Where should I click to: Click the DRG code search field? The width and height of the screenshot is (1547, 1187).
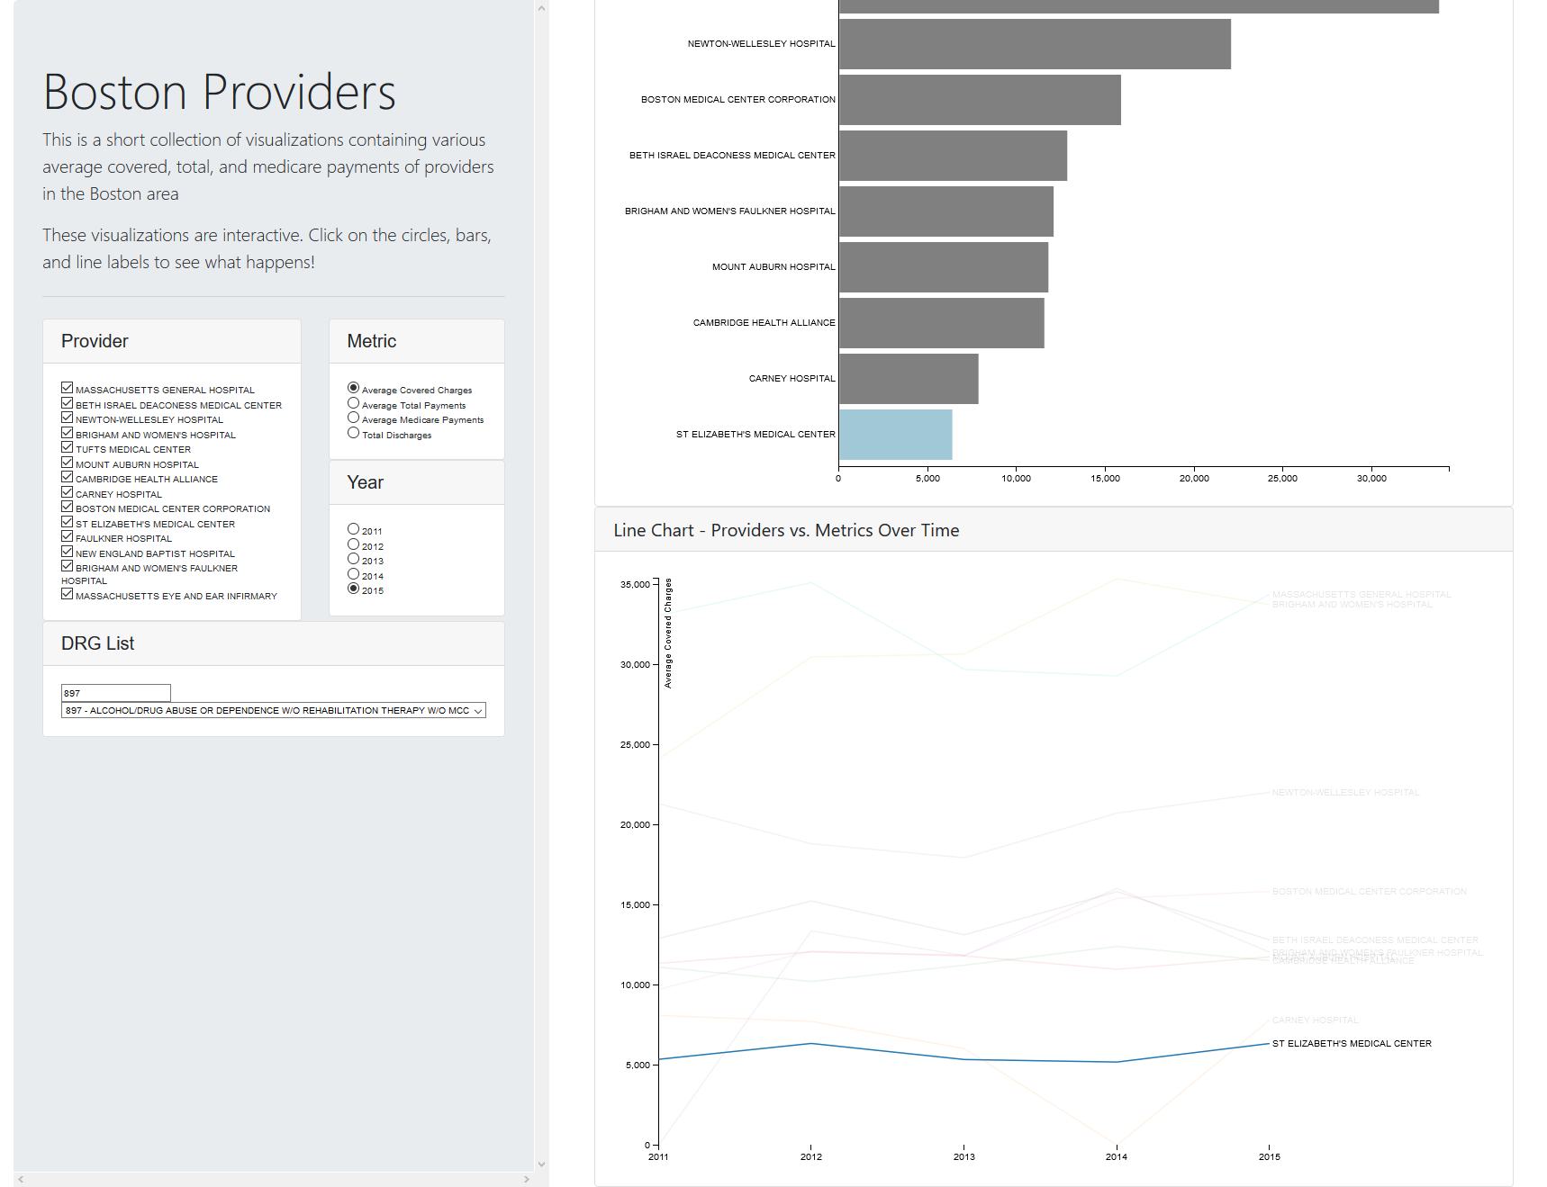click(x=116, y=693)
